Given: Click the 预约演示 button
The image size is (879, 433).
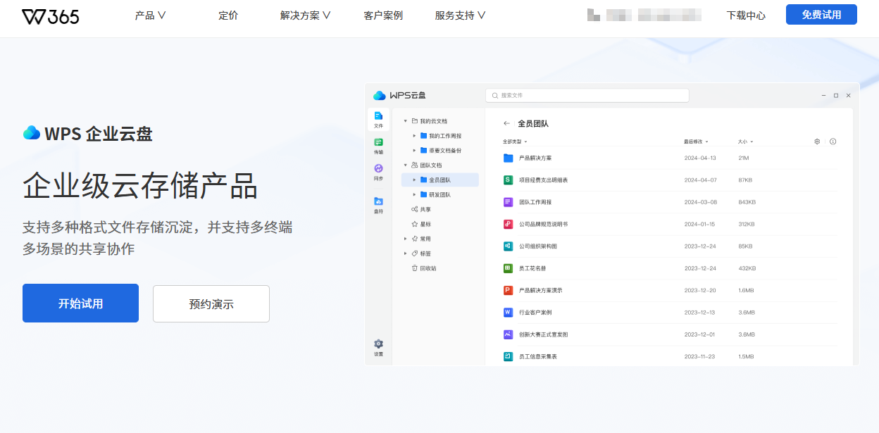Looking at the screenshot, I should click(x=211, y=304).
